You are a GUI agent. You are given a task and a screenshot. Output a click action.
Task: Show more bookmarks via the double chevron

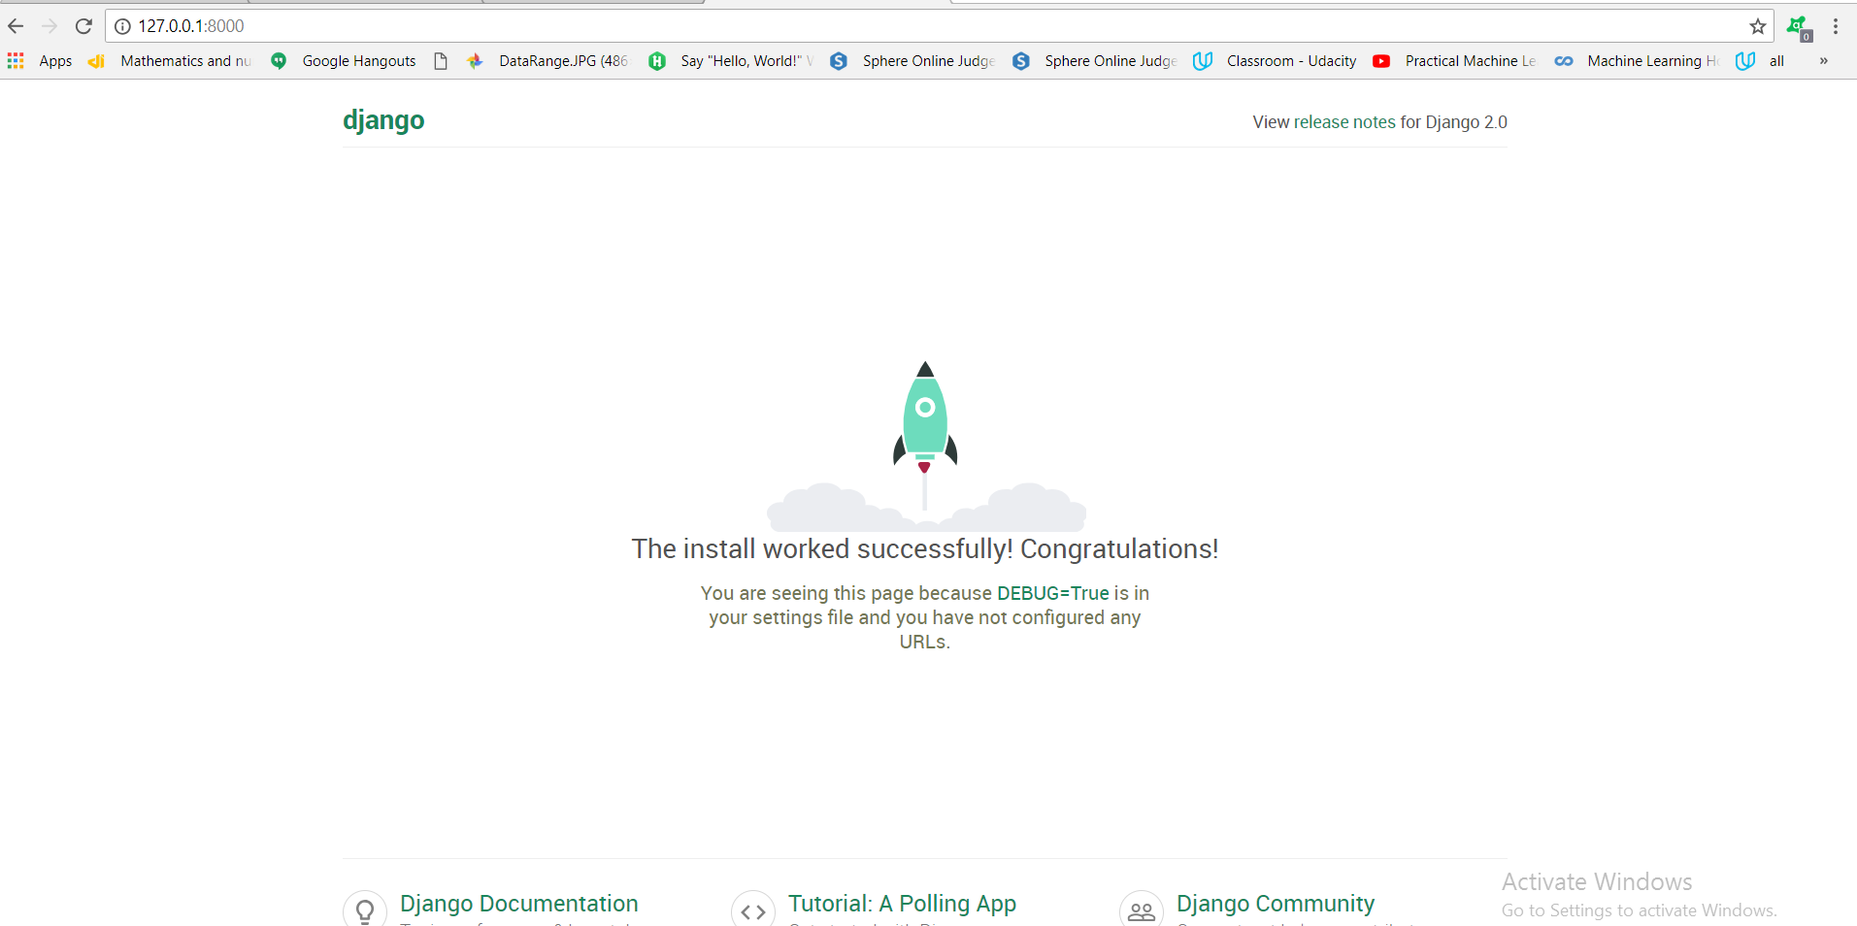[1823, 61]
